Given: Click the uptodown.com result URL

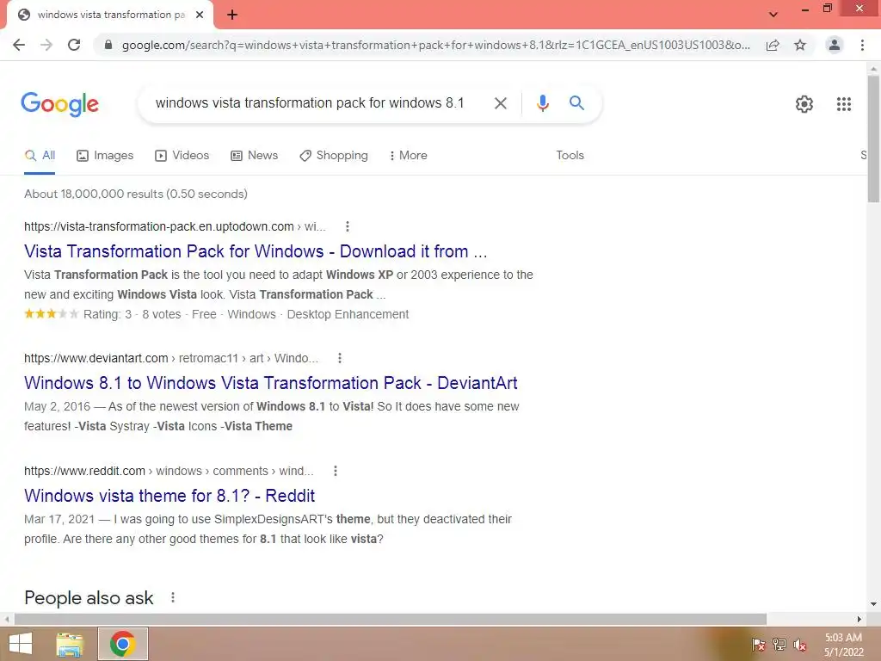Looking at the screenshot, I should [175, 226].
